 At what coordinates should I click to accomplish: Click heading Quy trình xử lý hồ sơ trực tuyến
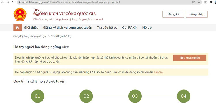pos(39,81)
